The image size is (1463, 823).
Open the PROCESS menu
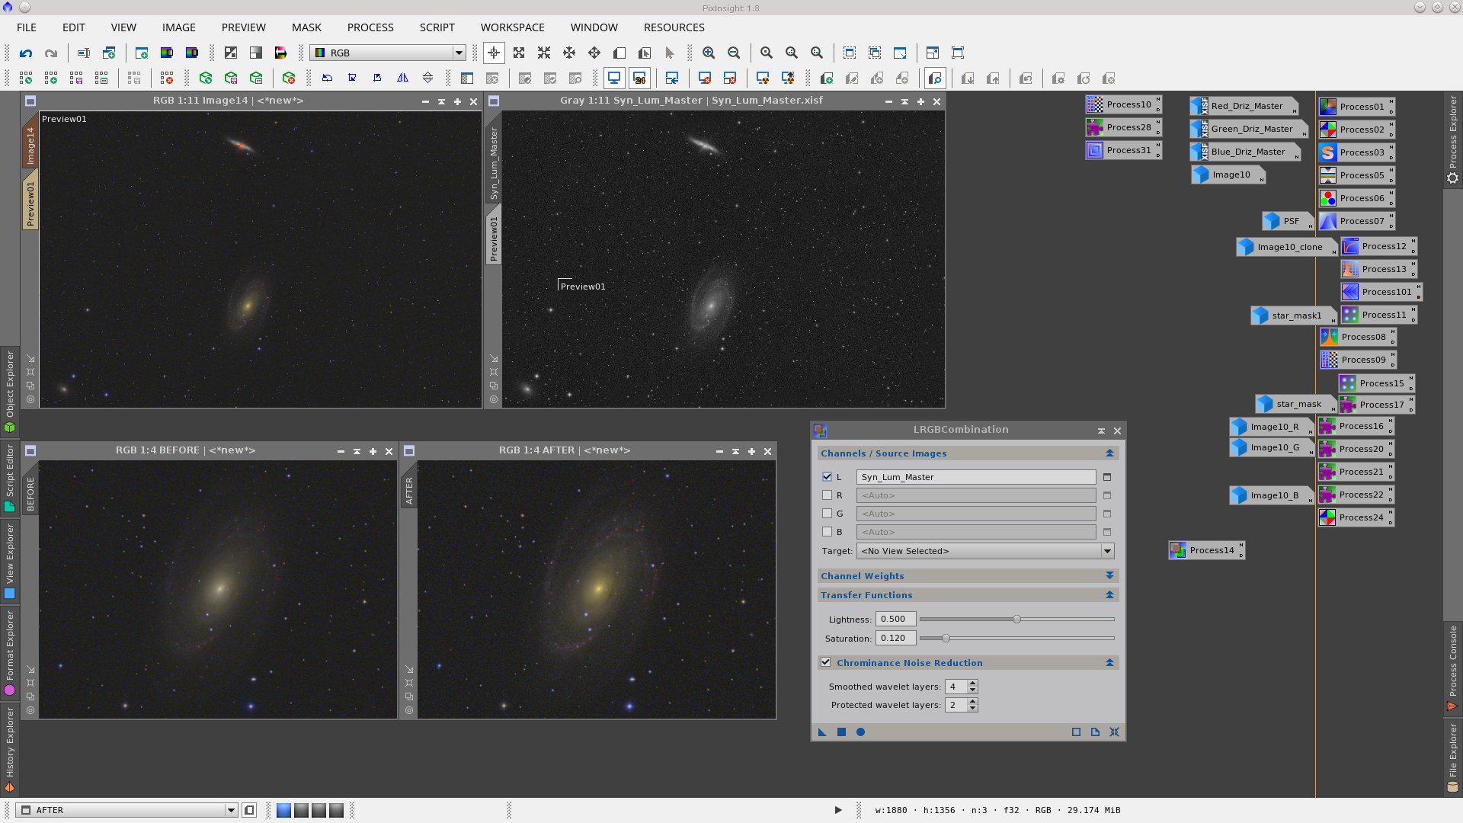pyautogui.click(x=370, y=27)
